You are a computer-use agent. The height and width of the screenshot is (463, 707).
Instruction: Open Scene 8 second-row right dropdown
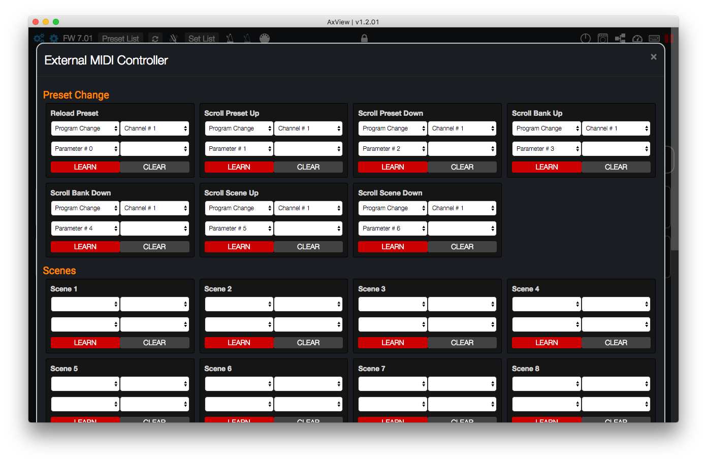pyautogui.click(x=616, y=404)
